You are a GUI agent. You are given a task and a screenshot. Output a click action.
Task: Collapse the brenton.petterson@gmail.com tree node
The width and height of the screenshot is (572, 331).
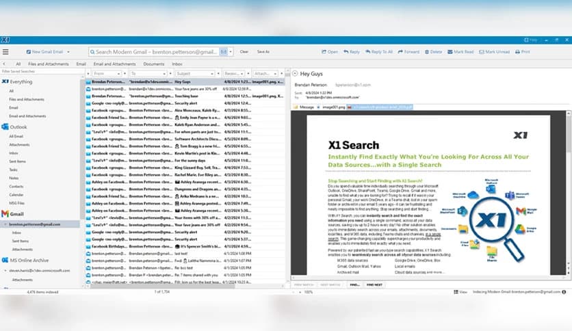(x=5, y=224)
